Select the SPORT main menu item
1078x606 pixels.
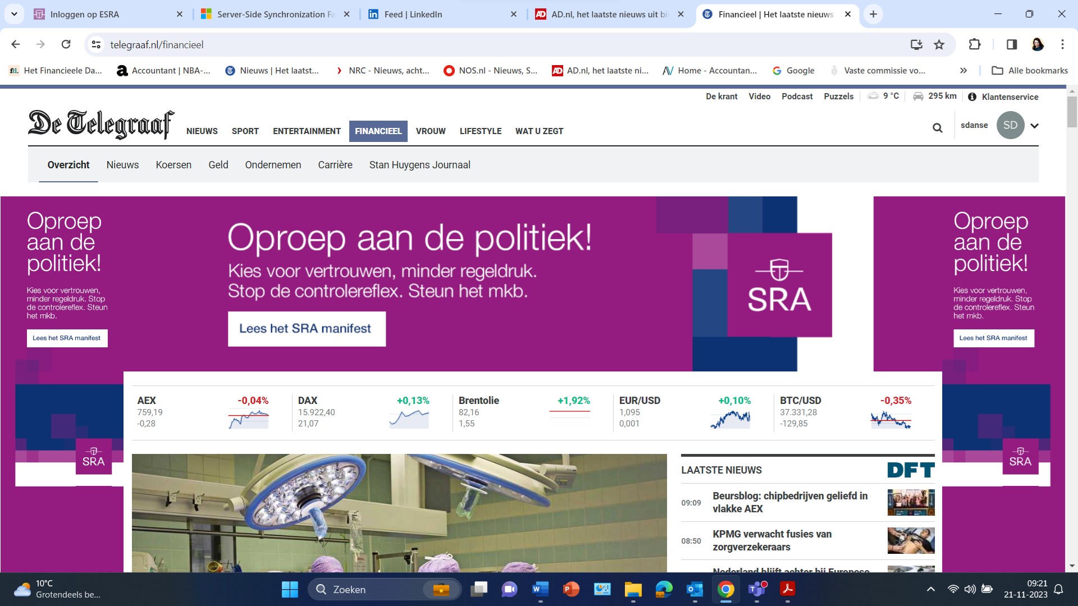[x=245, y=131]
